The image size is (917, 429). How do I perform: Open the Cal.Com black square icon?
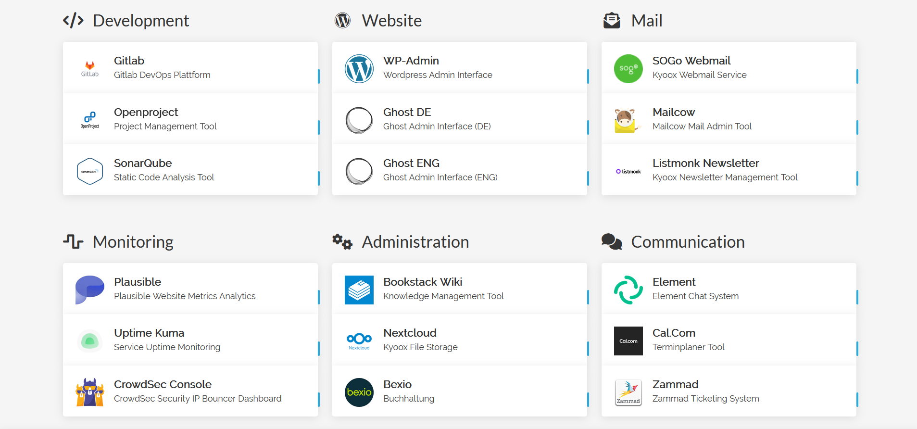click(x=628, y=341)
